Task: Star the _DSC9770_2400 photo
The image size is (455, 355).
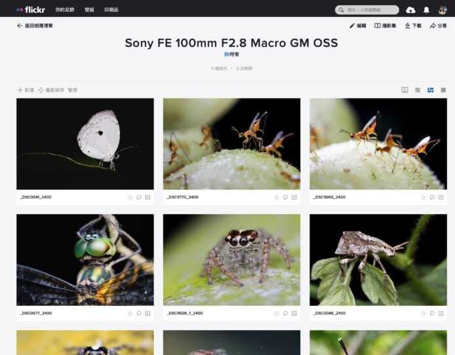Action: [277, 197]
